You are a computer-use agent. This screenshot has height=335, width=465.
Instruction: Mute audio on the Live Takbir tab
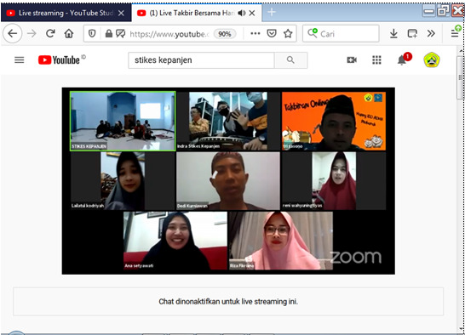[242, 13]
